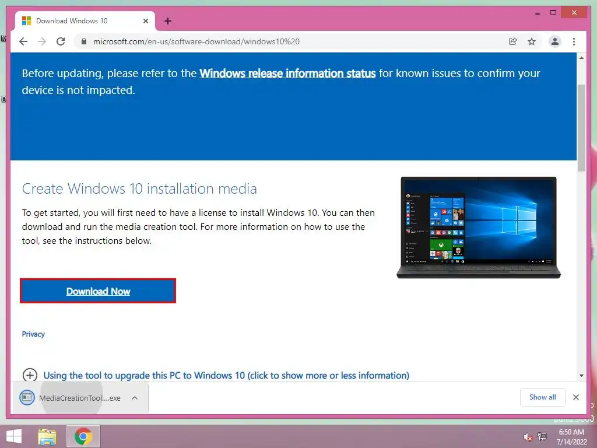Open Windows release information status link

287,73
